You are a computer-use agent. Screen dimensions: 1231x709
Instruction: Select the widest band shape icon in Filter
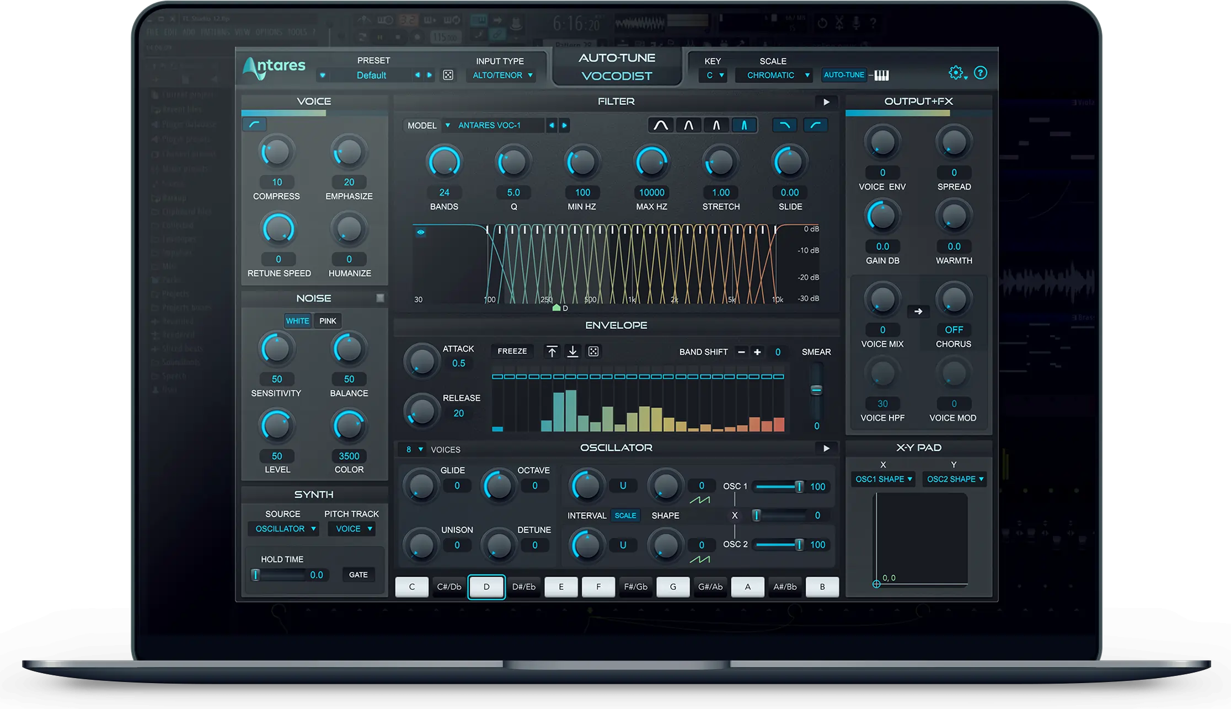[660, 125]
